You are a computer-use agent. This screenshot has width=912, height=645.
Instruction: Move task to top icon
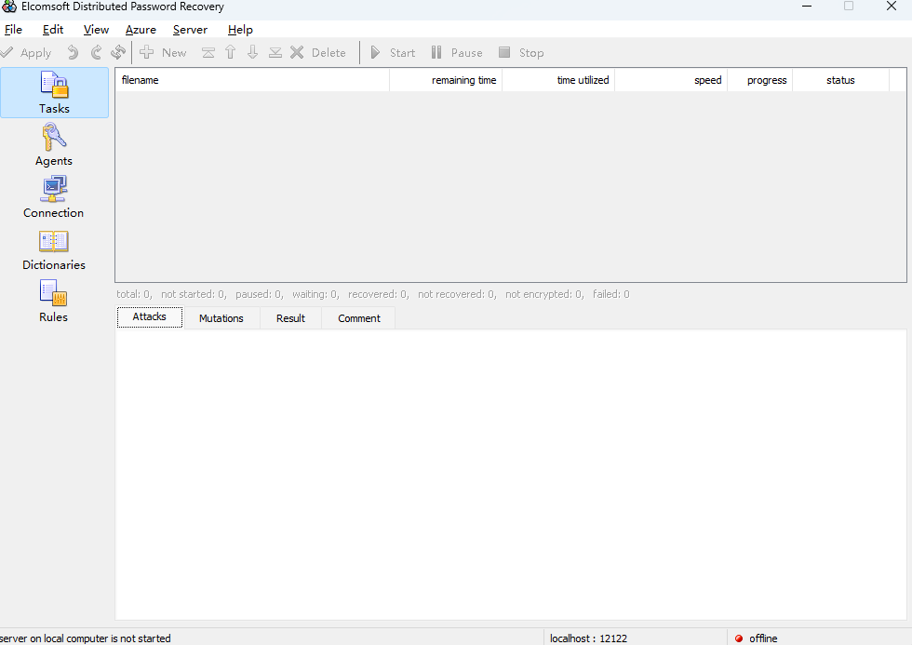[x=208, y=53]
